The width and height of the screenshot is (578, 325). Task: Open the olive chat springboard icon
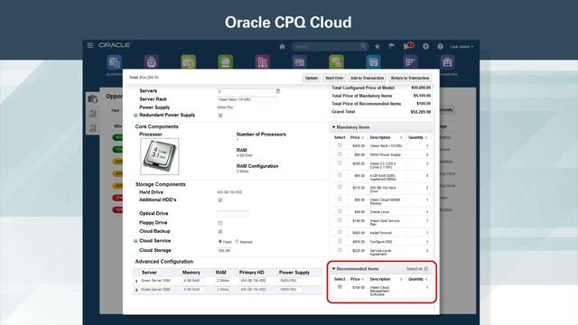point(336,62)
